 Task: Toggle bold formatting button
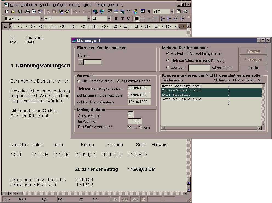(x=116, y=19)
